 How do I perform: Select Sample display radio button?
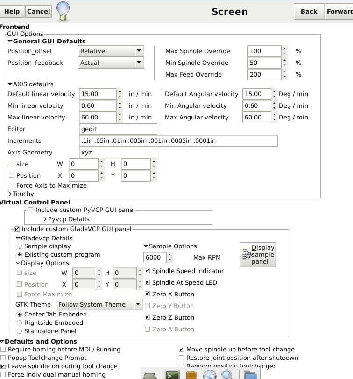19,246
